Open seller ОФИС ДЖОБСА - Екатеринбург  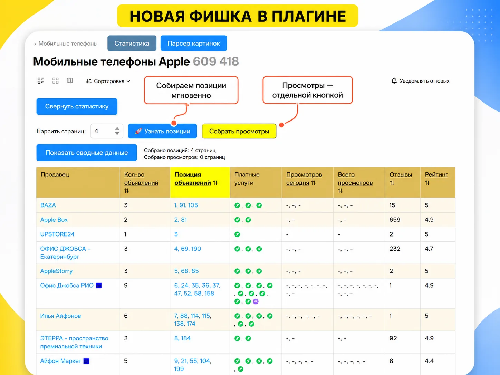pos(65,253)
